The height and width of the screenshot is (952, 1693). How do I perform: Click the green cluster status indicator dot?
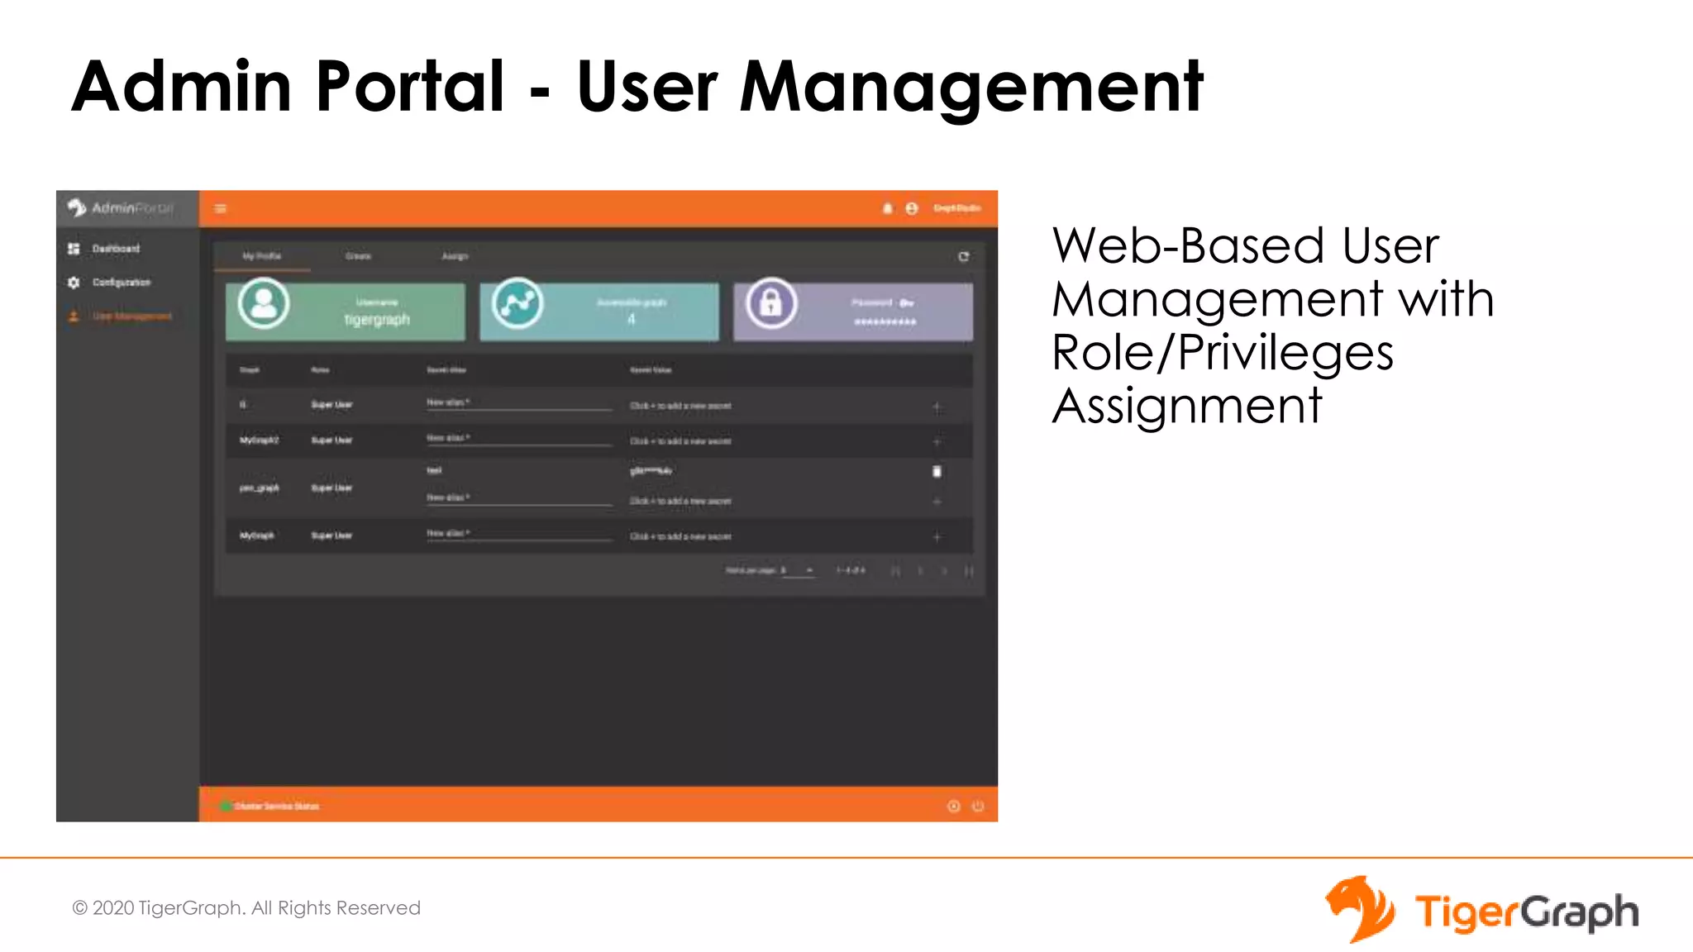(225, 806)
